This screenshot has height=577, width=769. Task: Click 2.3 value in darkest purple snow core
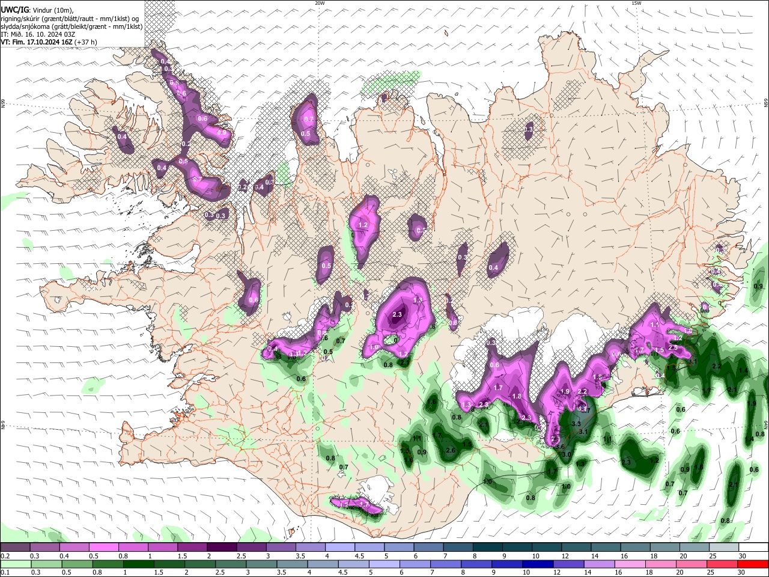click(x=397, y=314)
